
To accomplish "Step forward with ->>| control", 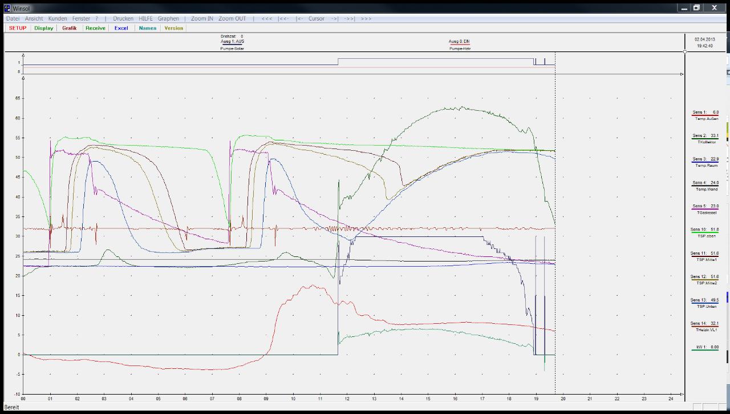I will (348, 18).
